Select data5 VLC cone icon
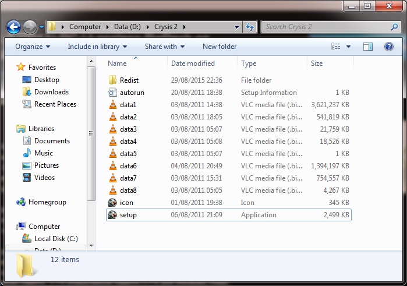Screen dimensions: 407x286 point(112,153)
